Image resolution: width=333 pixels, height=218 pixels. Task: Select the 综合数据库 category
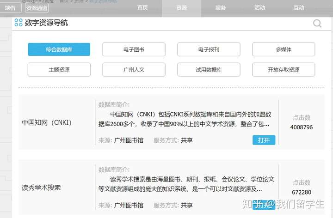(x=59, y=49)
